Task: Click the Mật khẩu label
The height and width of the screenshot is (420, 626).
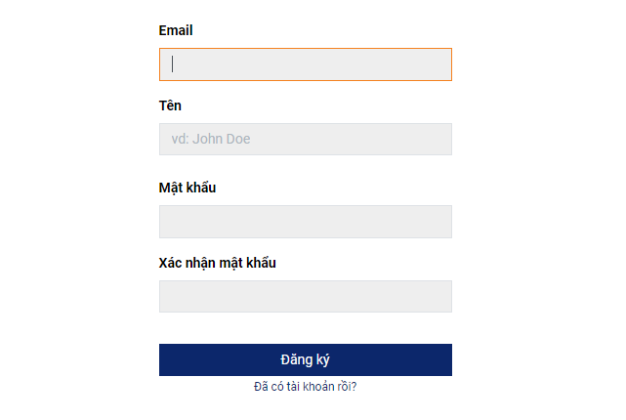Action: [x=188, y=188]
